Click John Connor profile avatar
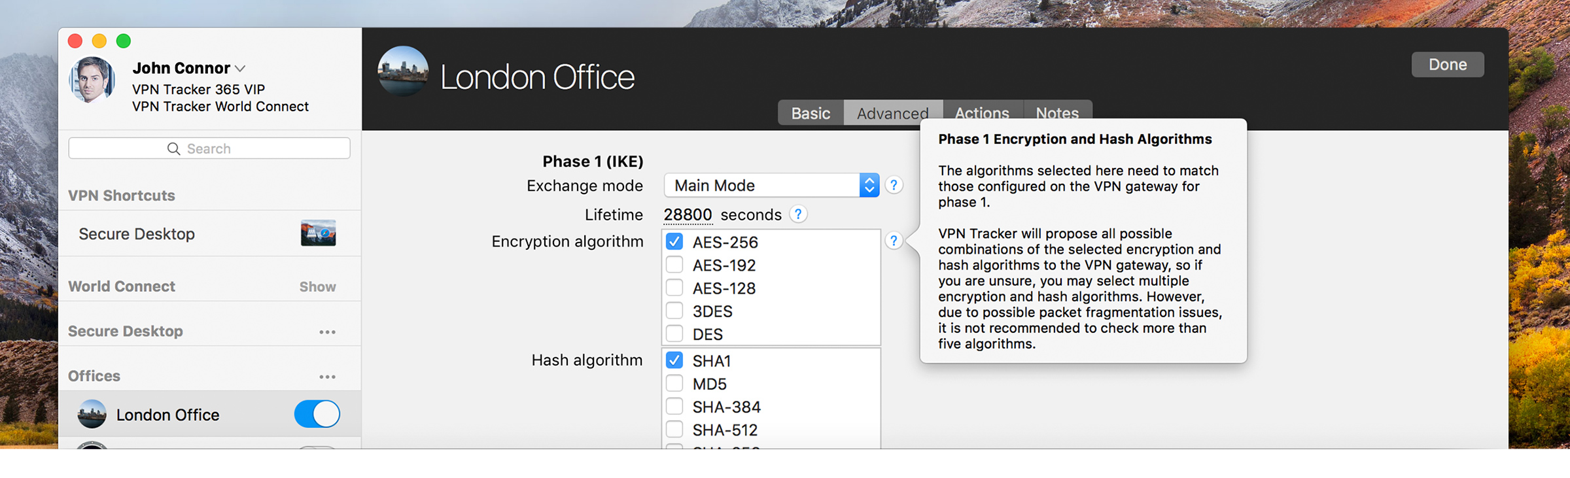This screenshot has height=478, width=1570. coord(92,80)
